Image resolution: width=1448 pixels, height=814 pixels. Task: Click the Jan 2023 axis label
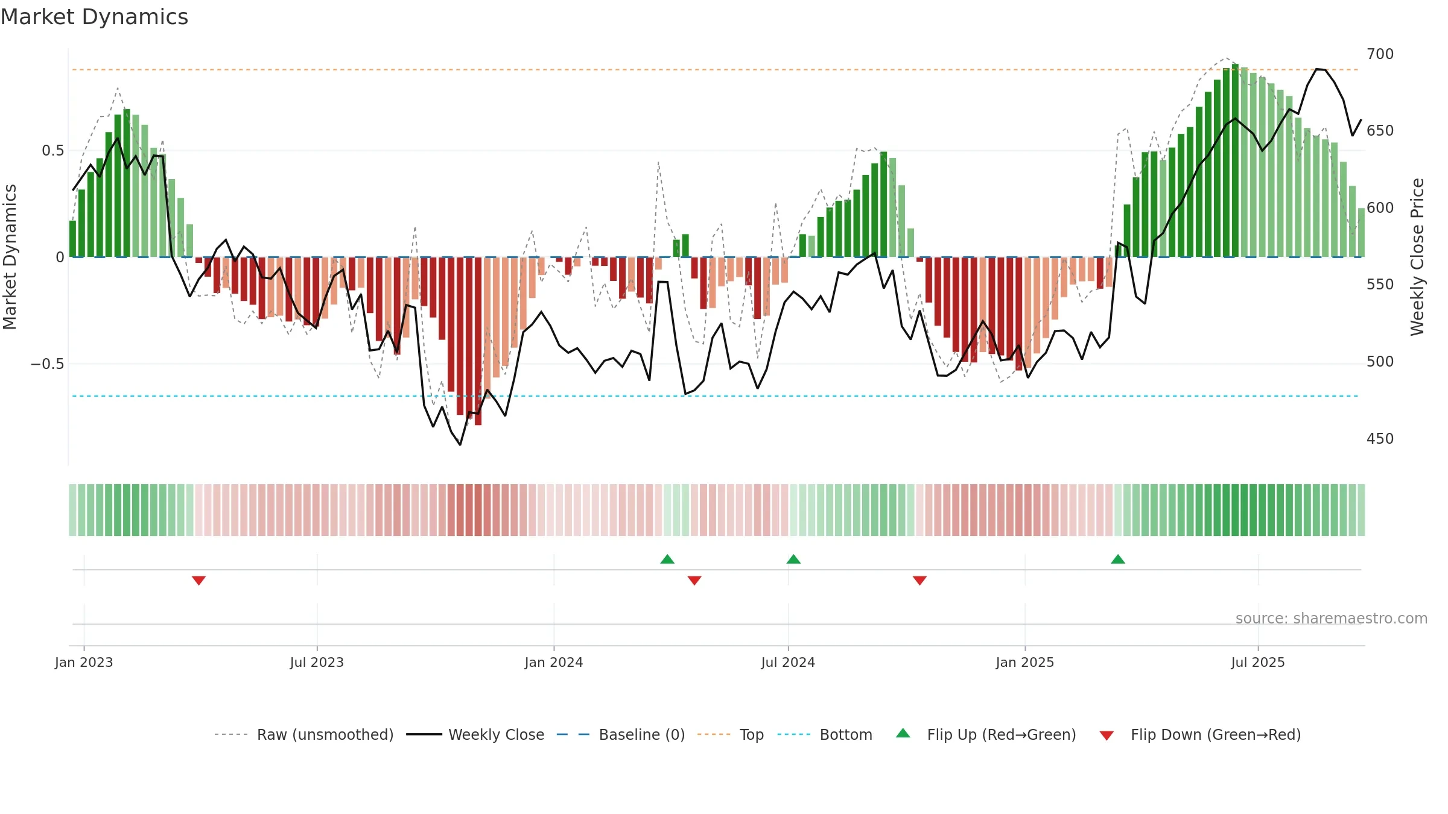84,662
